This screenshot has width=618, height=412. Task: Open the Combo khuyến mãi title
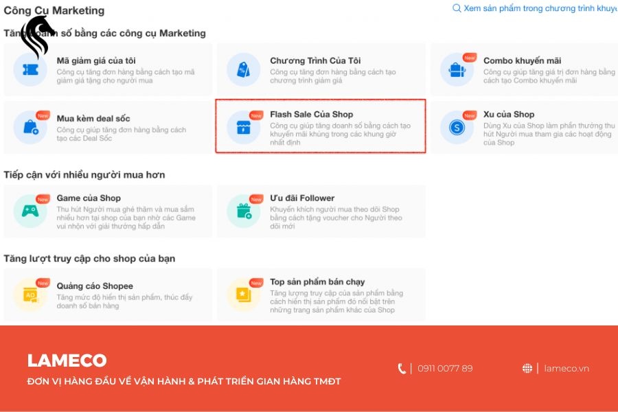pyautogui.click(x=523, y=60)
